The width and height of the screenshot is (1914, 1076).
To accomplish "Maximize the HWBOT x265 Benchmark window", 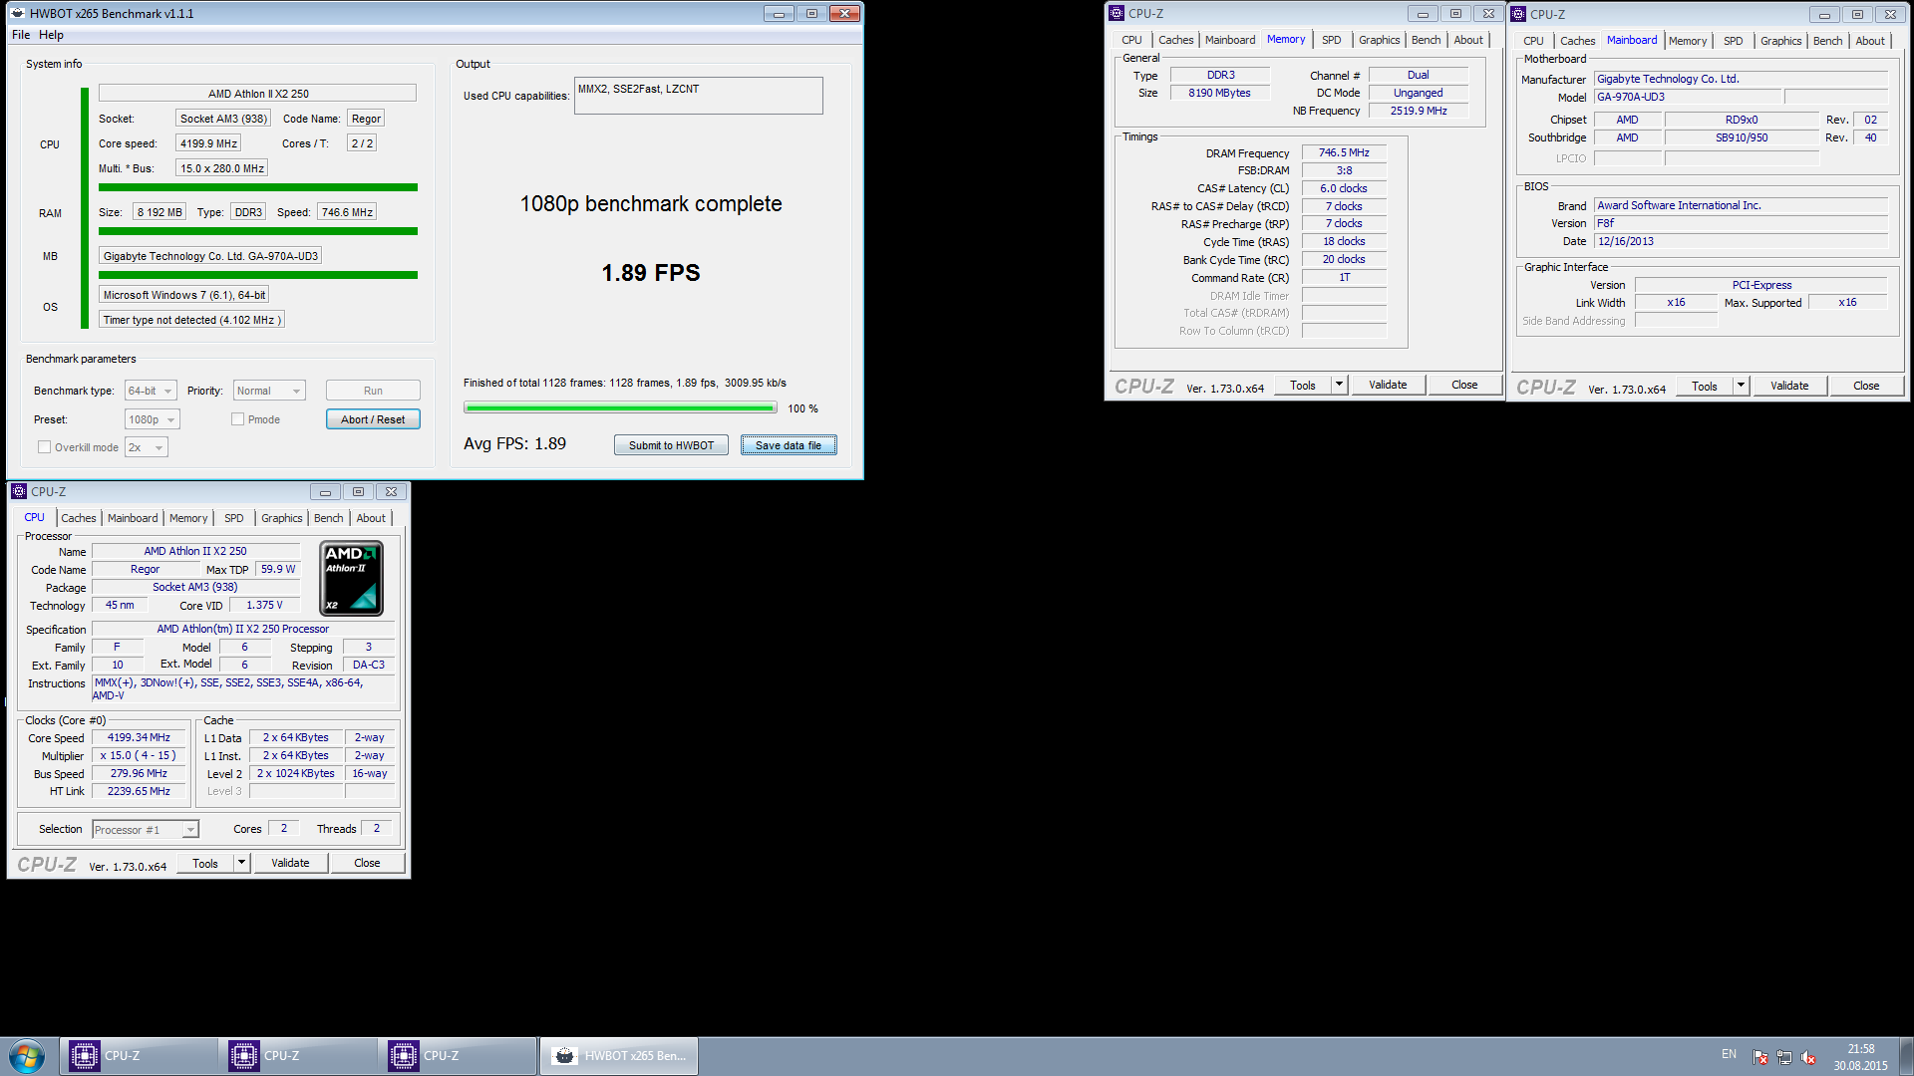I will point(811,13).
